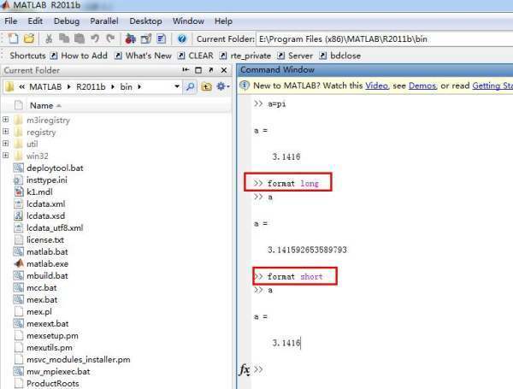Viewport: 513px width, 389px height.
Task: Click the Cut scissors icon
Action: 49,38
